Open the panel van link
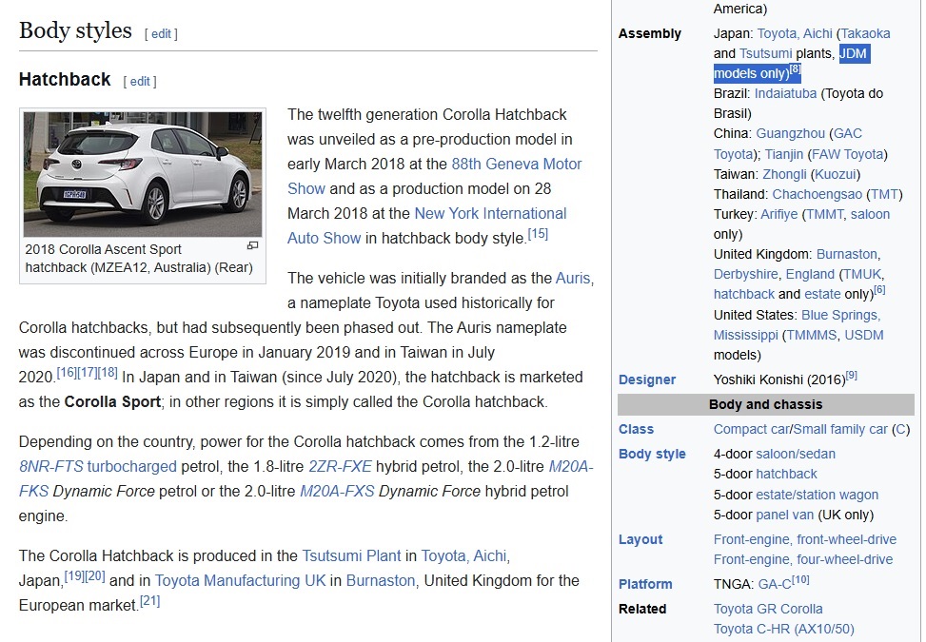This screenshot has width=926, height=642. tap(785, 516)
